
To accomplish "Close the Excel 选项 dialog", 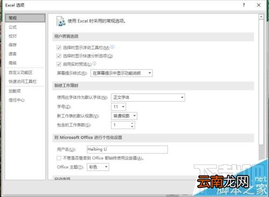I will pyautogui.click(x=259, y=5).
